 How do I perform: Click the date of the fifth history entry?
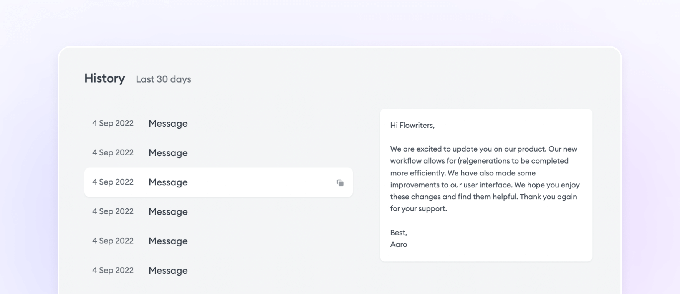113,241
